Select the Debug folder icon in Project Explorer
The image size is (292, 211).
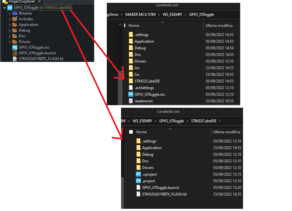(x=15, y=30)
